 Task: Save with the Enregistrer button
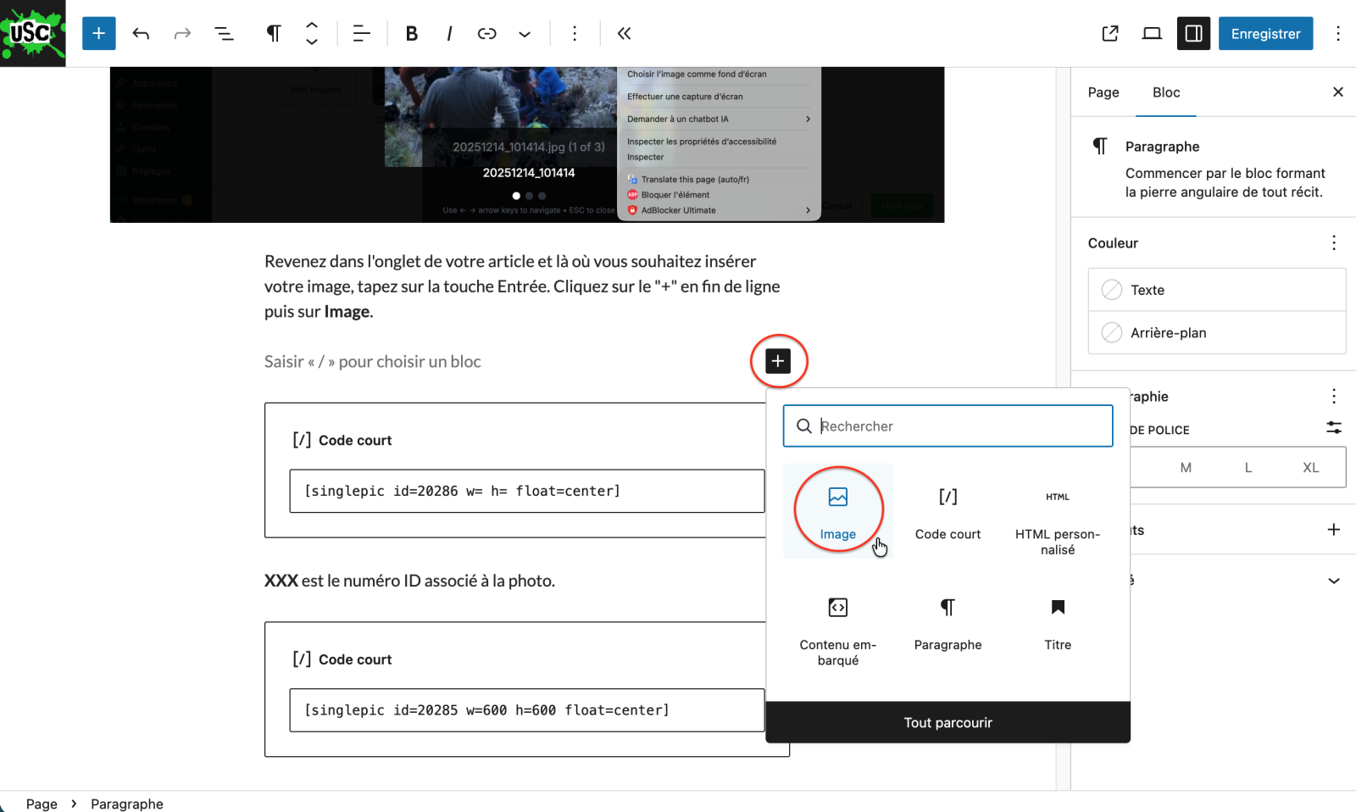tap(1264, 34)
